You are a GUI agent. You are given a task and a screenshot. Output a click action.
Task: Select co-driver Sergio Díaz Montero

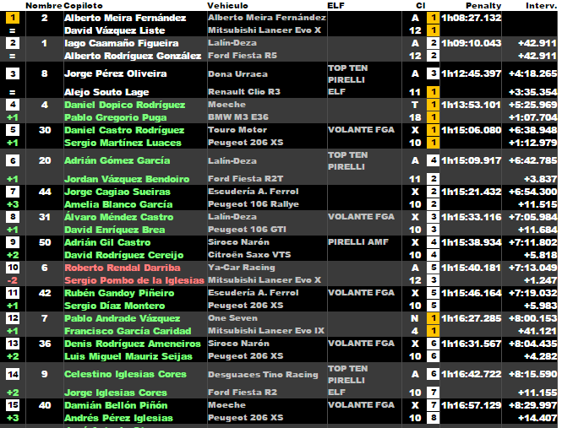click(115, 306)
